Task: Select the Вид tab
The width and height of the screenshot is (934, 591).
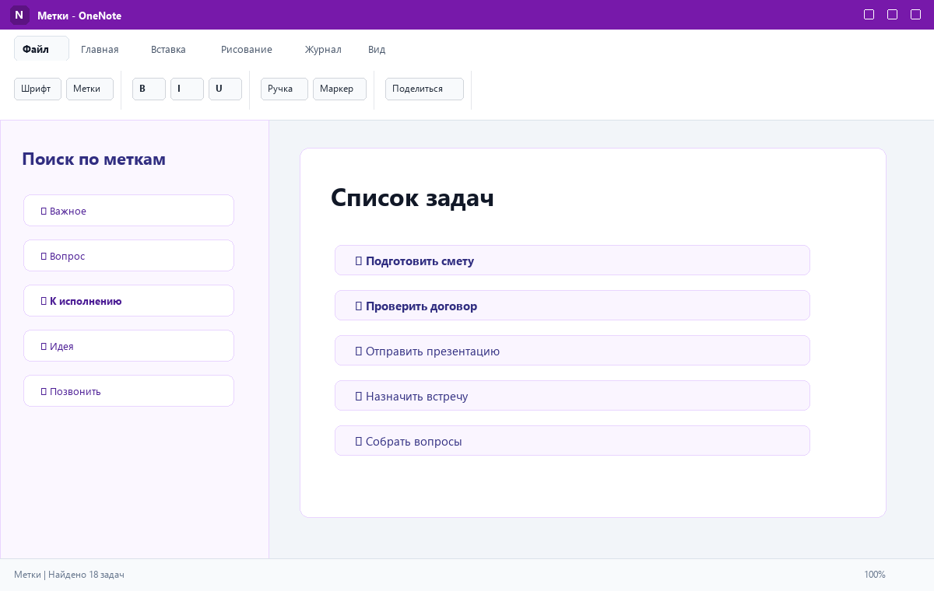Action: click(x=377, y=49)
